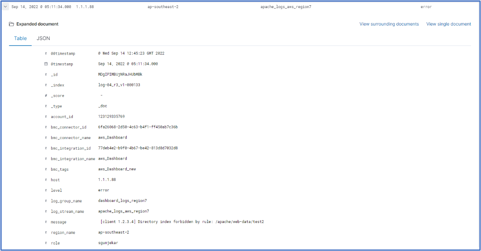Click the type icon beside _index field
The height and width of the screenshot is (251, 481).
coord(46,85)
